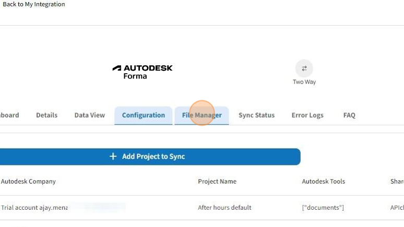Select the After hours default project
This screenshot has height=227, width=404.
(224, 208)
